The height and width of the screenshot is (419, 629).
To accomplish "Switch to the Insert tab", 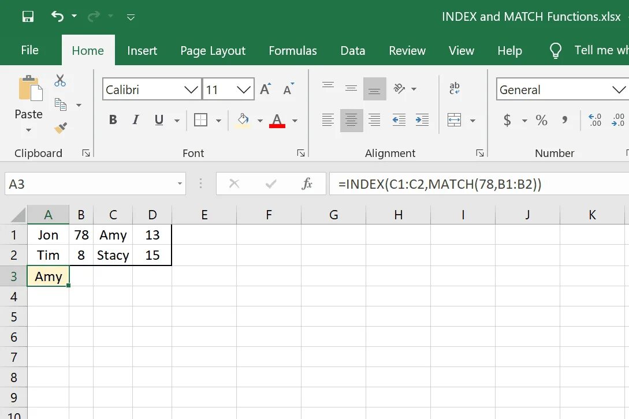I will click(142, 51).
